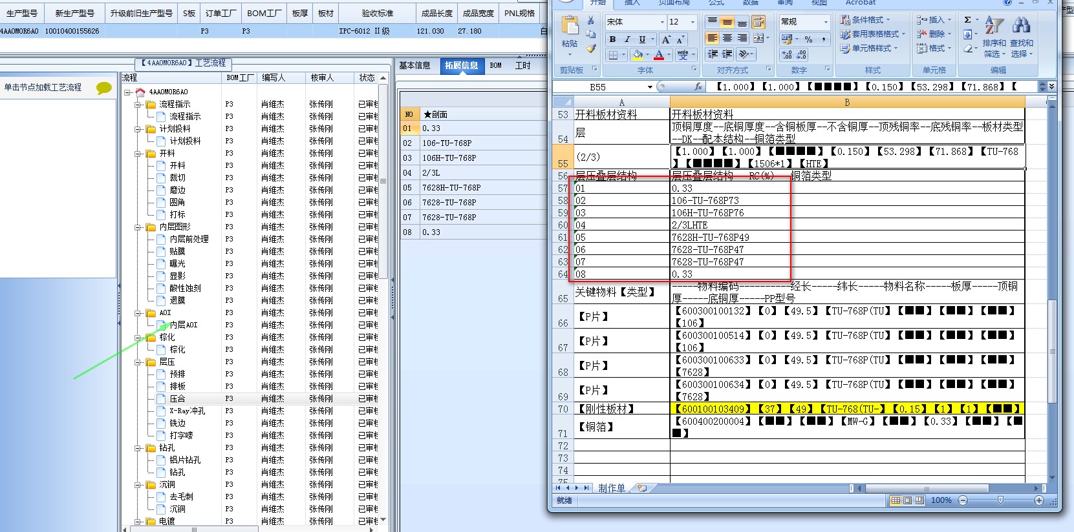Click the Copy icon in the clipboard group
This screenshot has width=1074, height=532.
(x=591, y=35)
